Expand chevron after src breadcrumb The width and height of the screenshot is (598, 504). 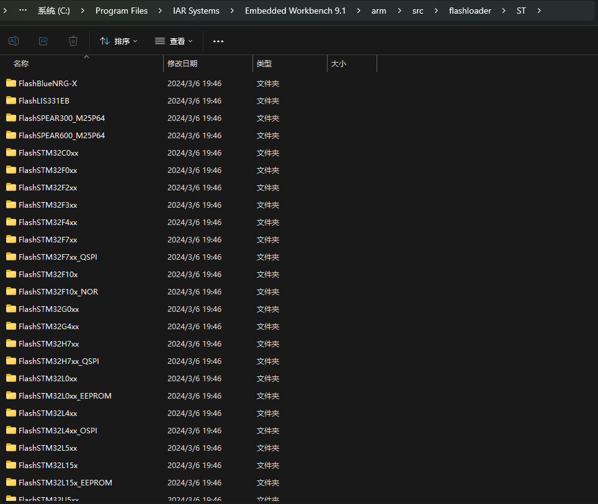(x=436, y=11)
